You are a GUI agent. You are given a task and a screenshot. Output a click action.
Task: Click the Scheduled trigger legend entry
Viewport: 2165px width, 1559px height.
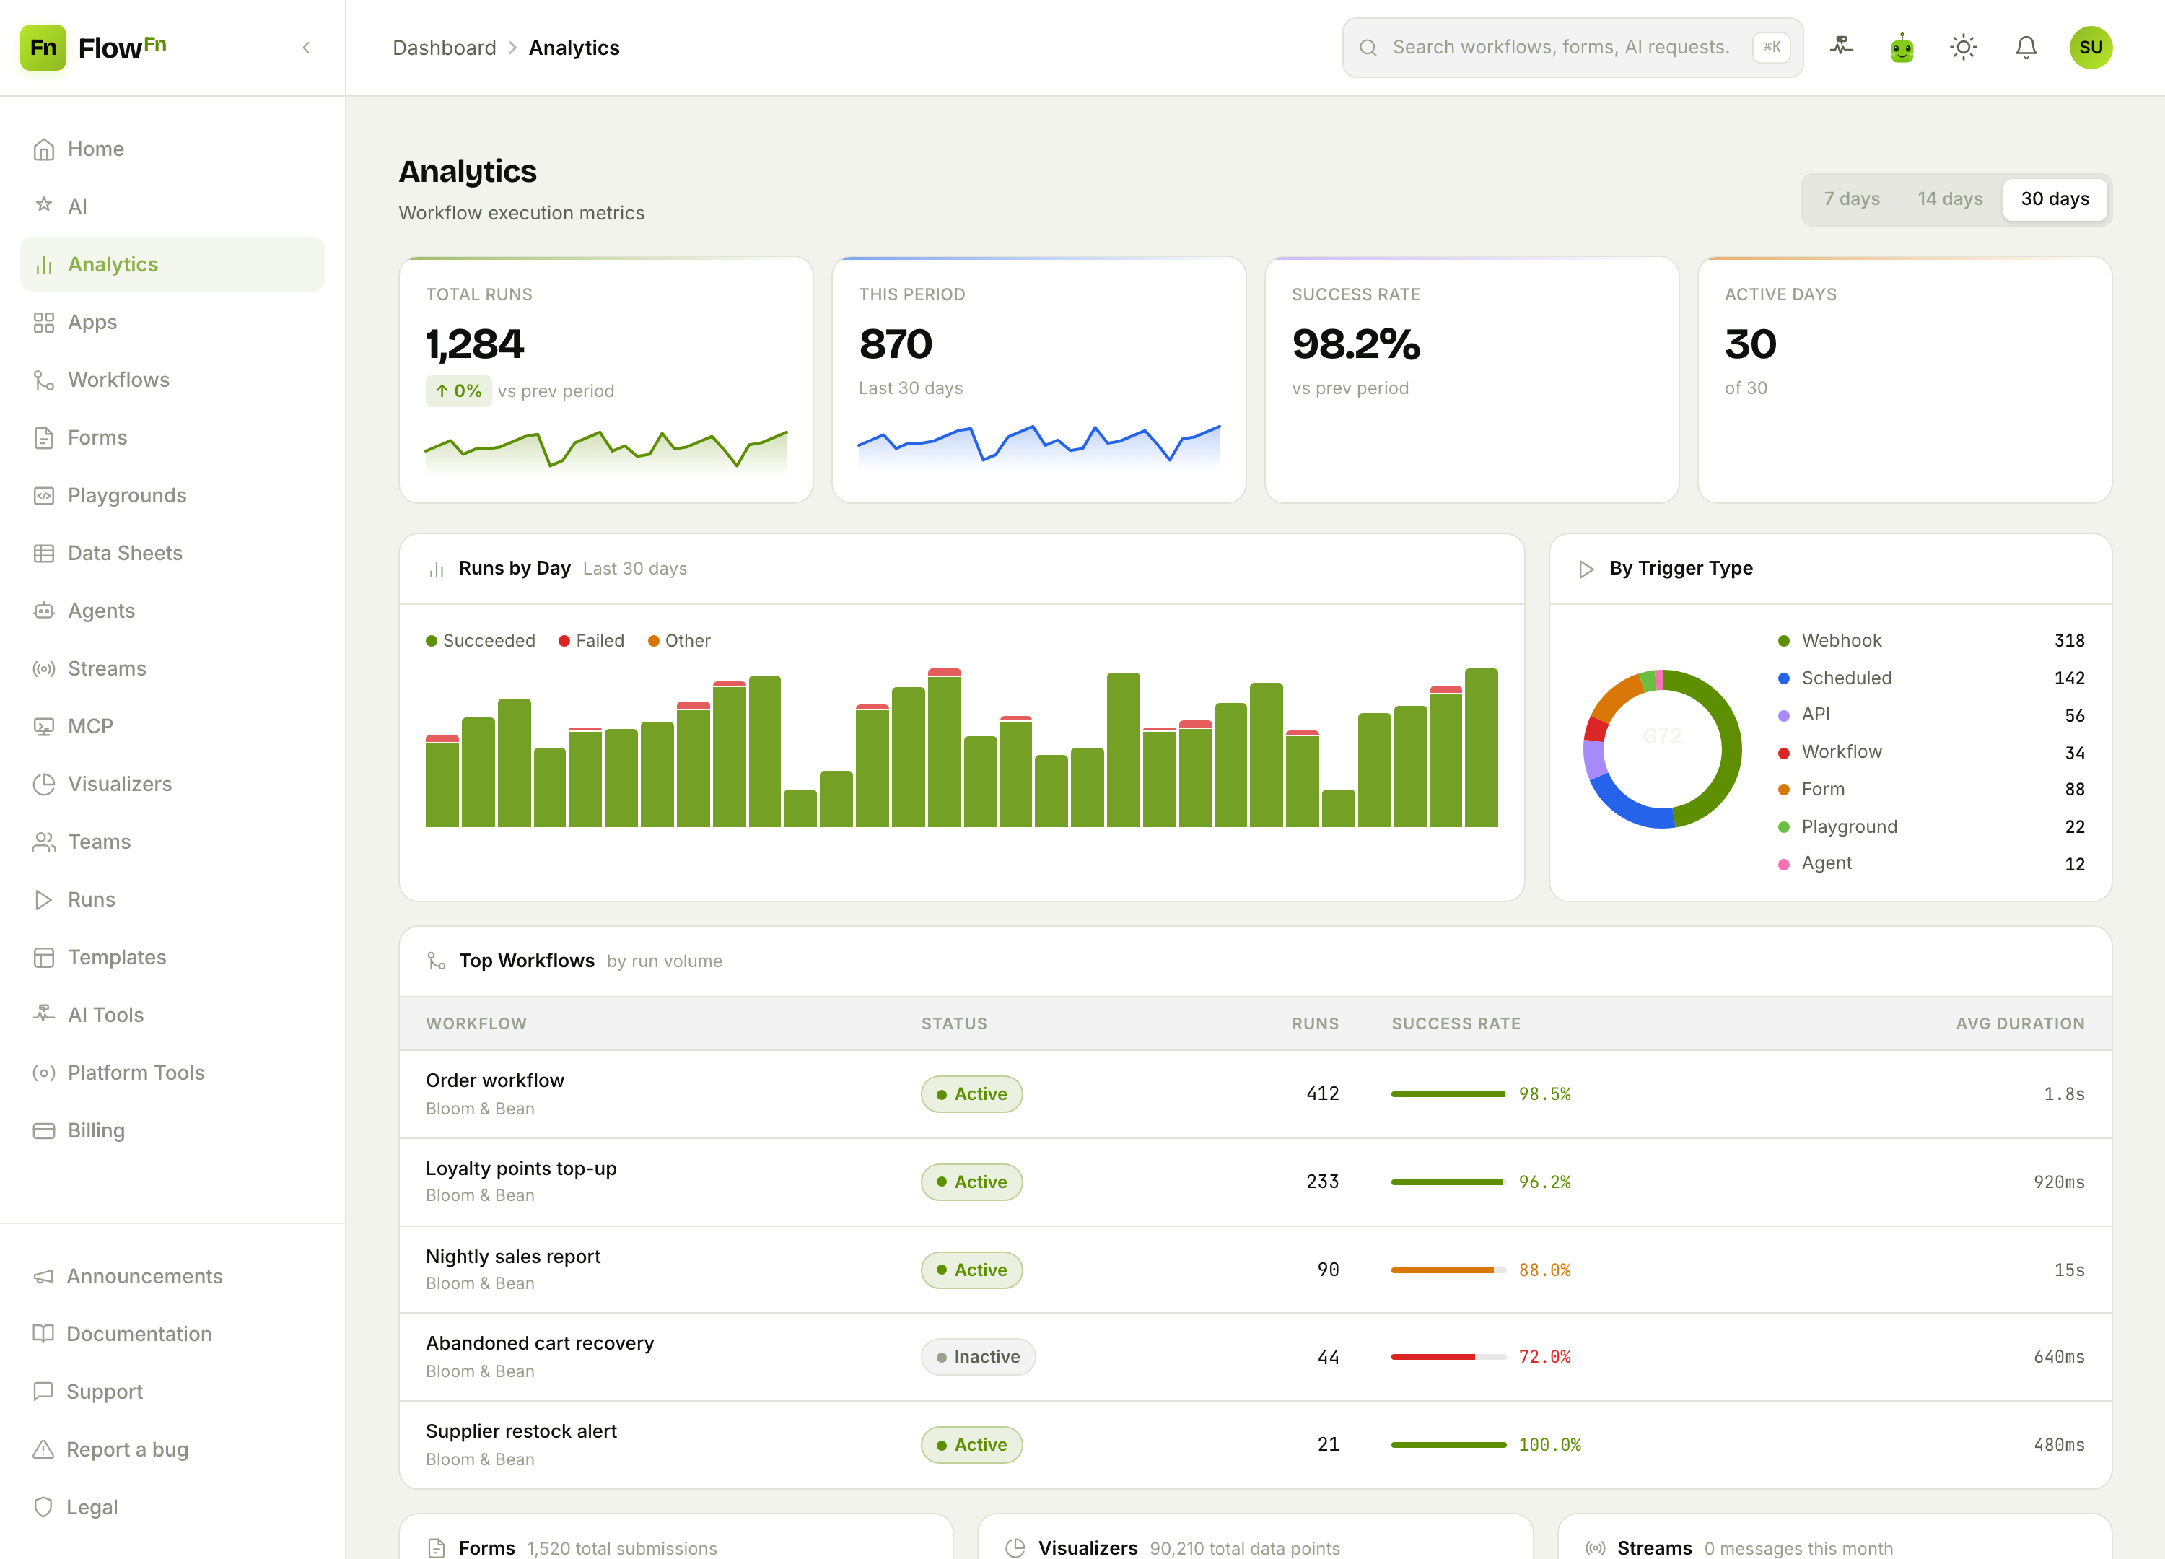pos(1931,678)
